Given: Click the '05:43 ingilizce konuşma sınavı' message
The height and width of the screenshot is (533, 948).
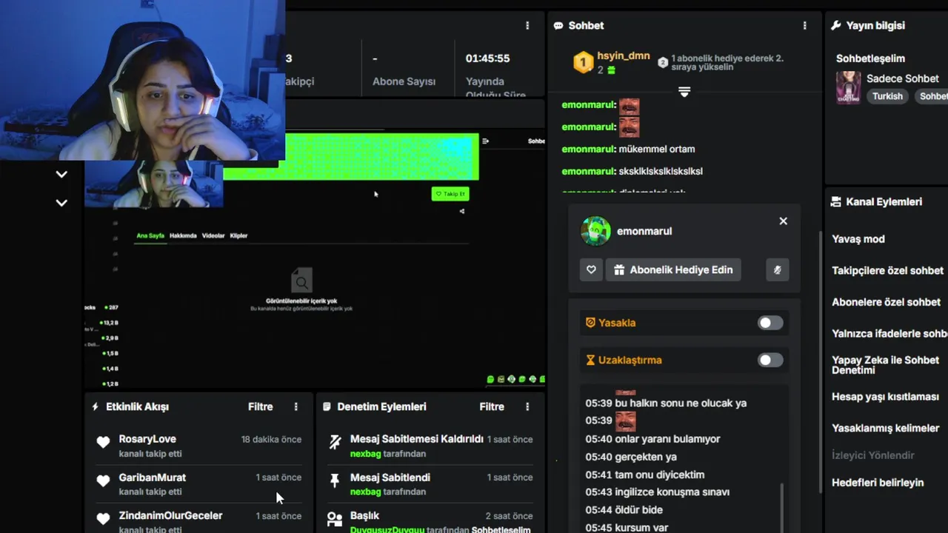Looking at the screenshot, I should [657, 492].
